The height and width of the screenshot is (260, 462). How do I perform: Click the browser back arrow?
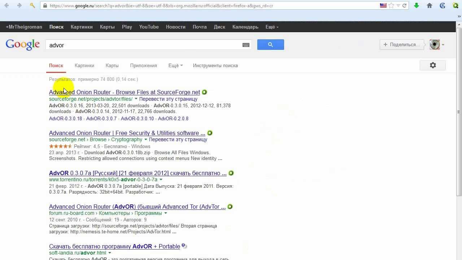pyautogui.click(x=6, y=5)
